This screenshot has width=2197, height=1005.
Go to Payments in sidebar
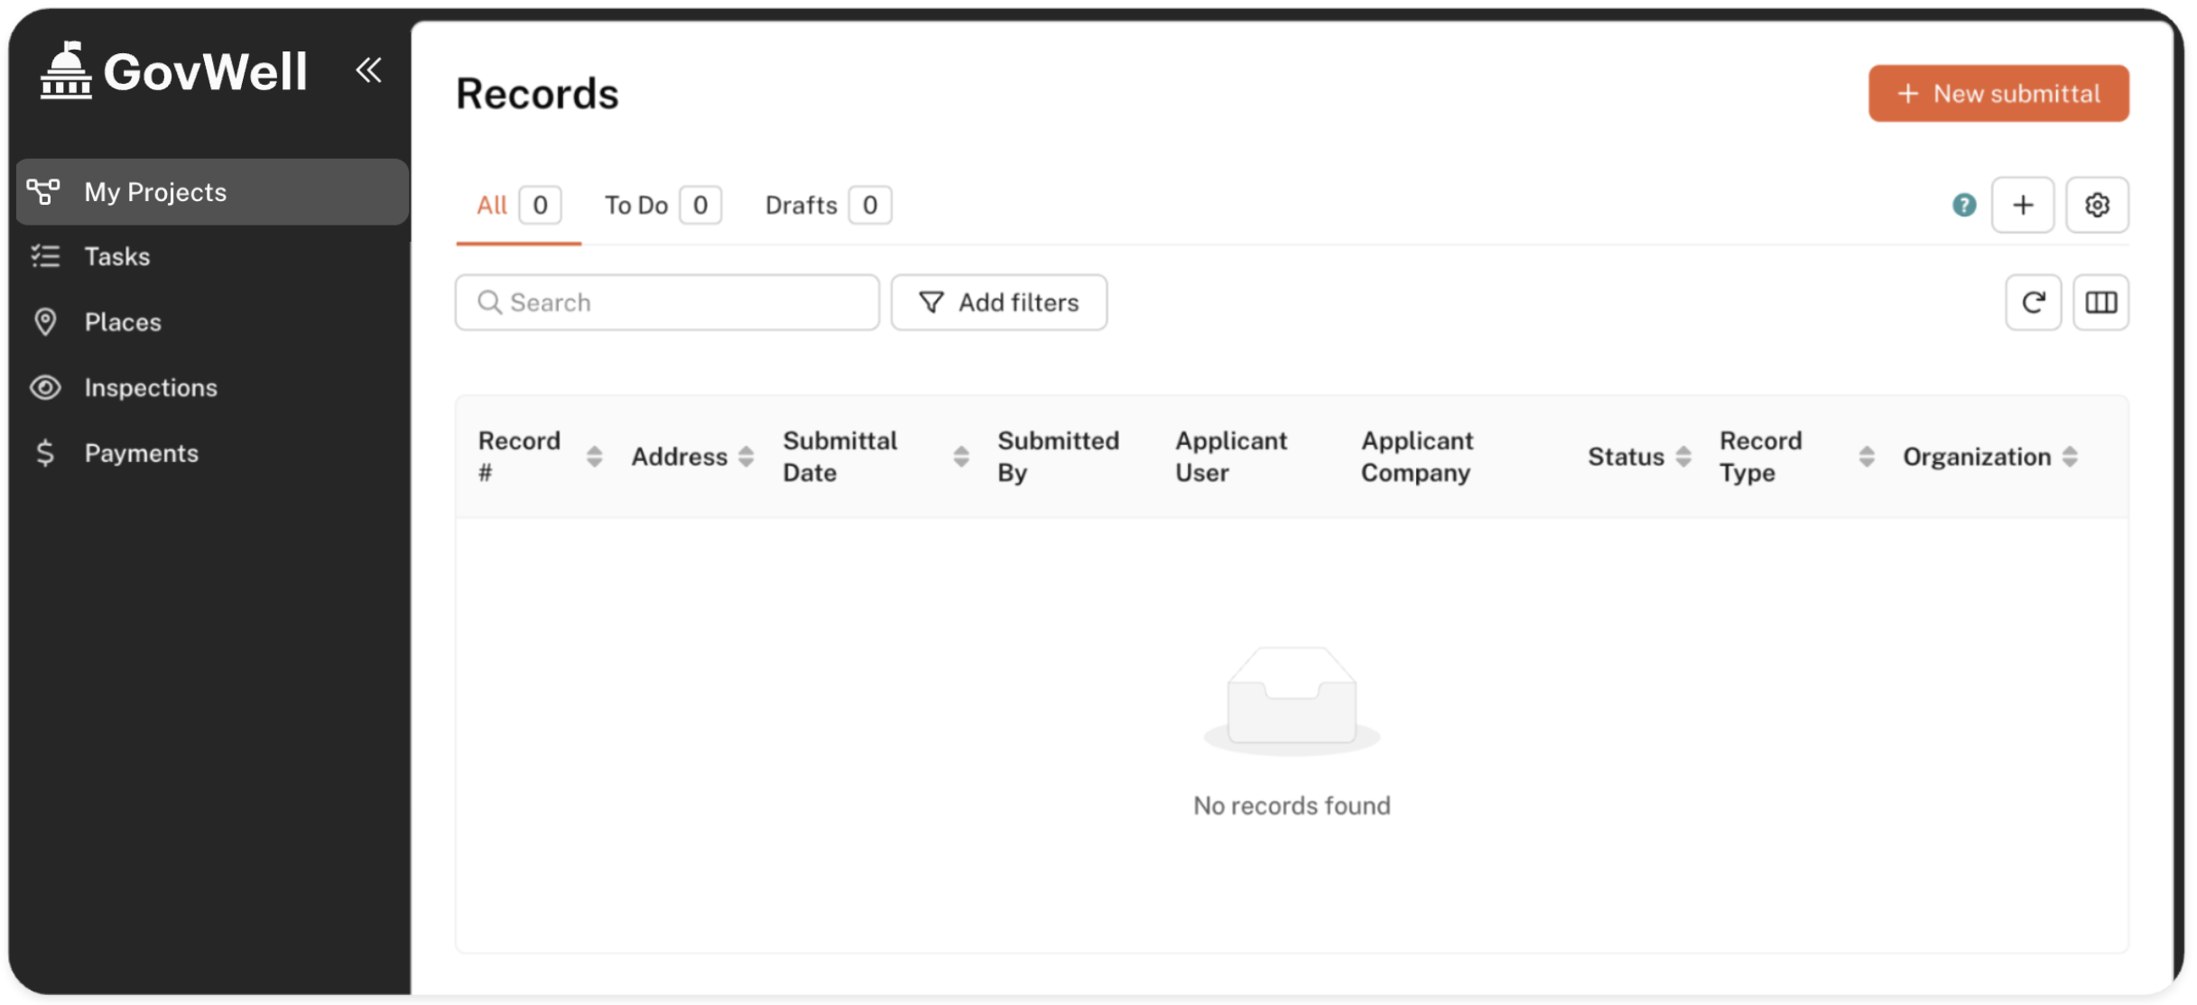point(141,453)
